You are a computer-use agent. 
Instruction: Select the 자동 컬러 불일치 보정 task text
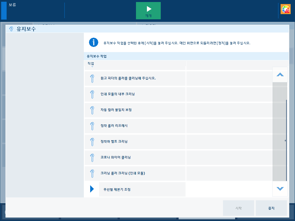116,110
